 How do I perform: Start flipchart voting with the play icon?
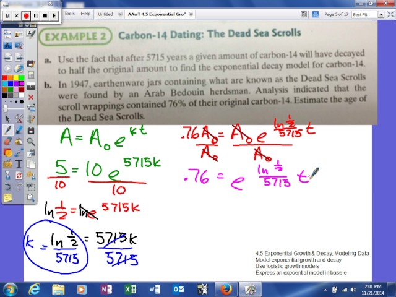pos(7,69)
